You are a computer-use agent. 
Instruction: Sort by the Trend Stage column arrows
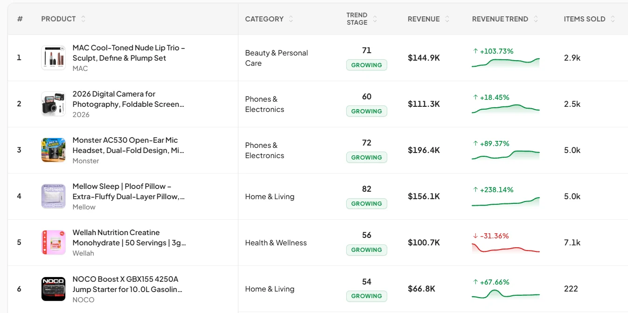tap(375, 19)
